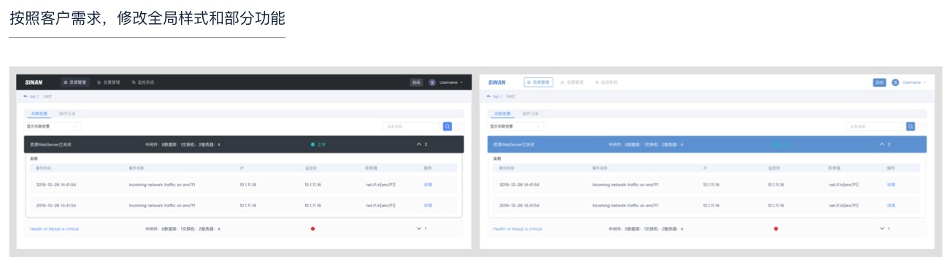Screen dimensions: 952x270
Task: Collapse 资源WebServer已关闭 row in dark-theme mockup
Action: pyautogui.click(x=420, y=144)
